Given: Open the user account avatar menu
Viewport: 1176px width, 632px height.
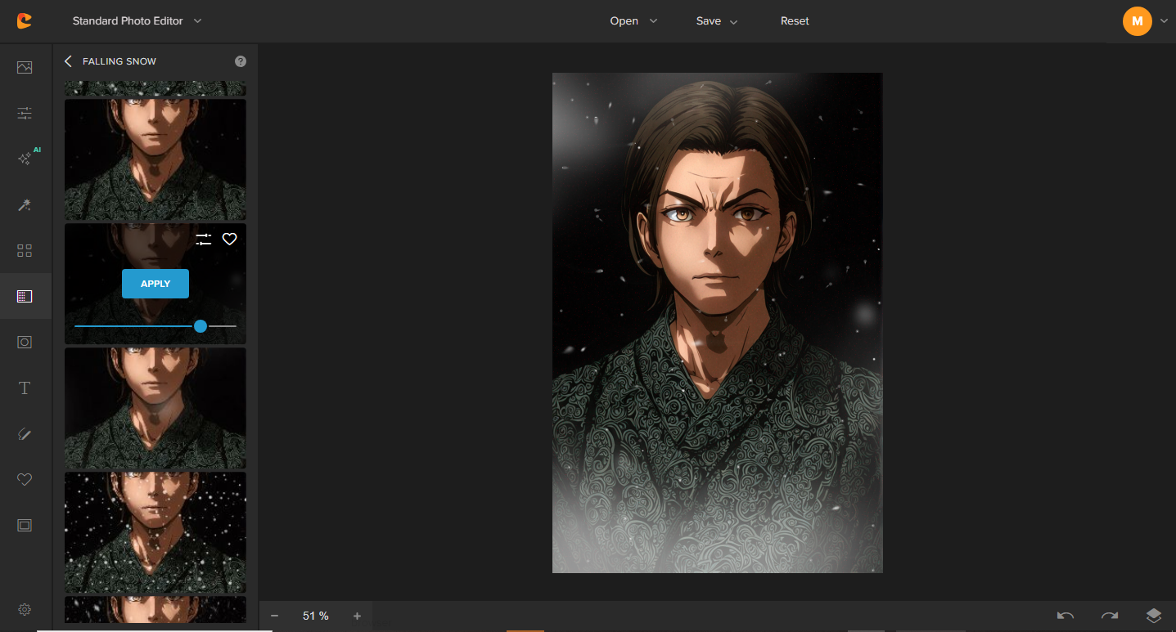Looking at the screenshot, I should (1137, 21).
